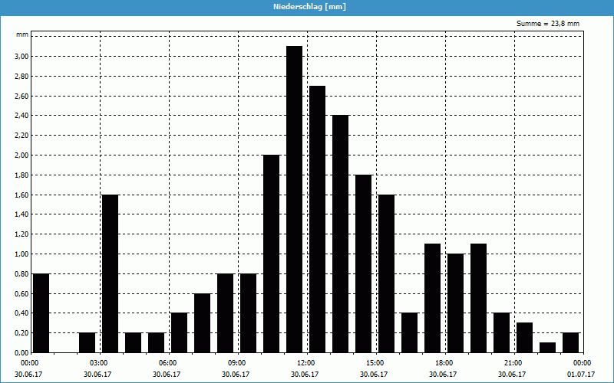Select the bar reaching 2,40 mm
The height and width of the screenshot is (383, 614).
340,234
